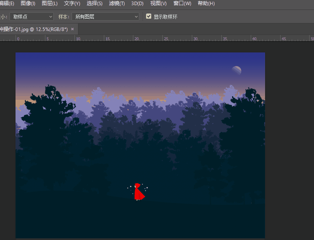Open the 3D(D) menu
The width and height of the screenshot is (314, 240).
137,4
